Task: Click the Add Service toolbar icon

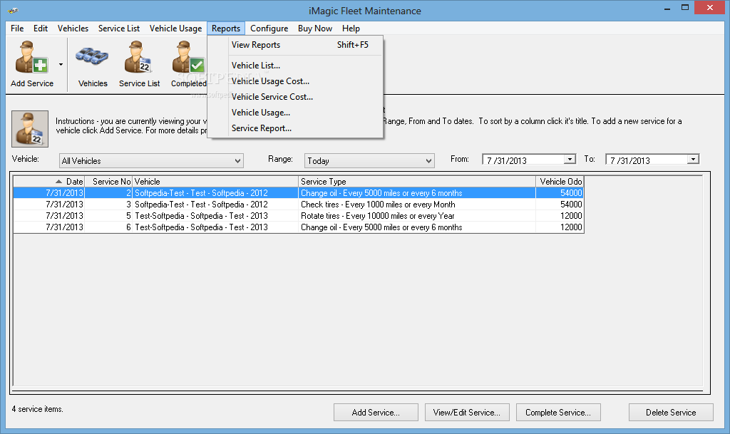Action: point(31,63)
